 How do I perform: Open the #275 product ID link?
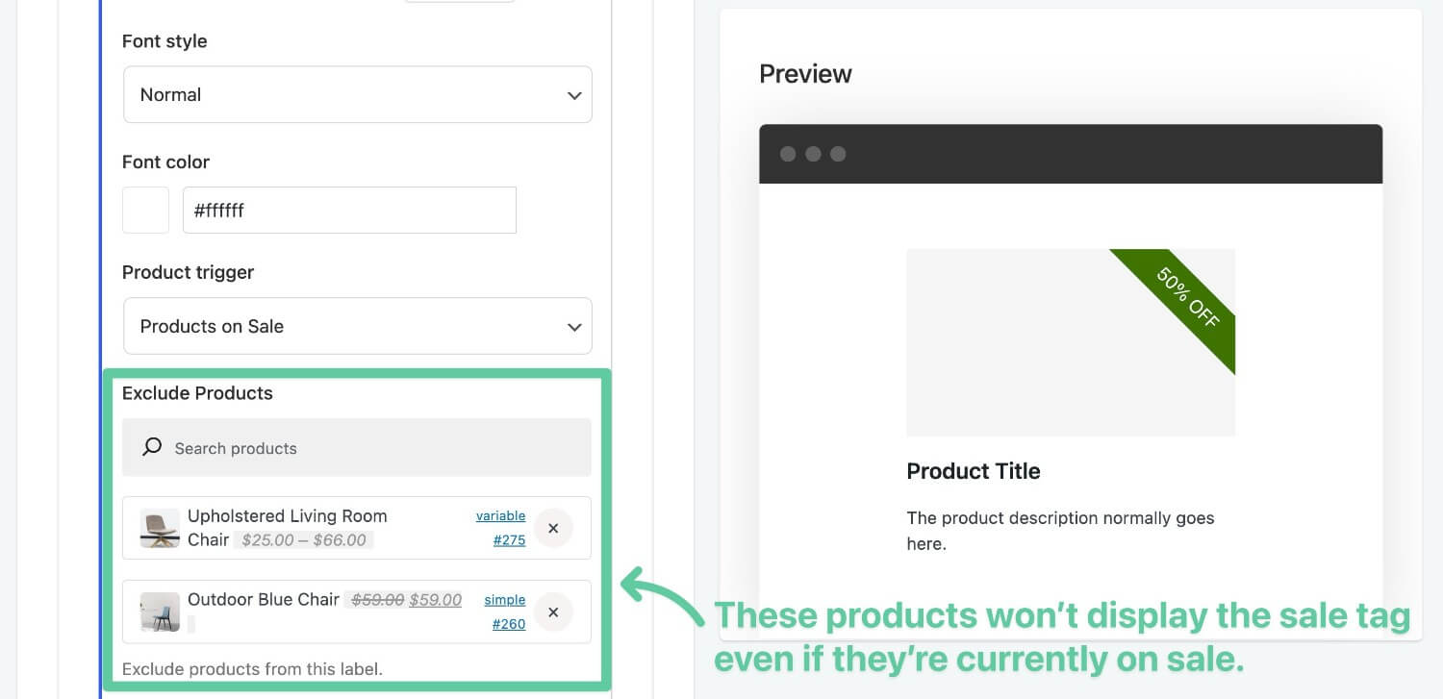(x=509, y=539)
